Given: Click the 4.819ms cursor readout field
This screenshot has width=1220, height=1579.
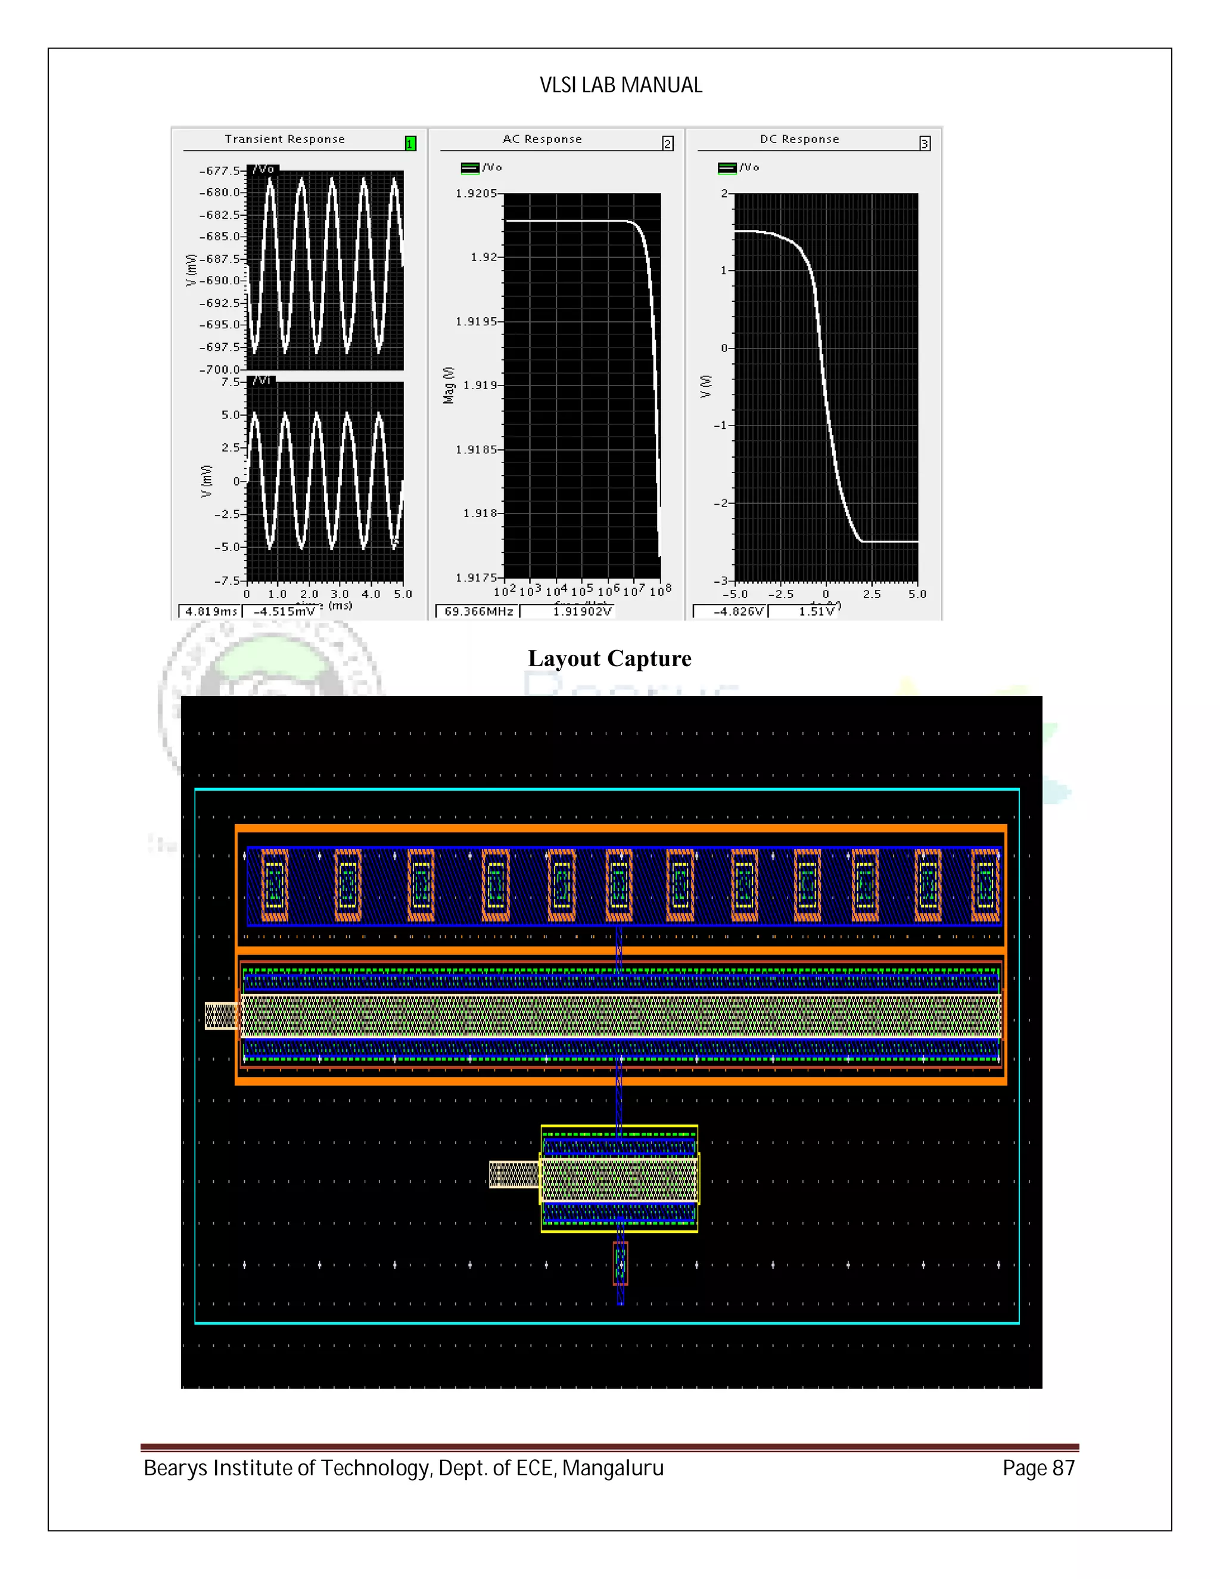Looking at the screenshot, I should coord(210,612).
